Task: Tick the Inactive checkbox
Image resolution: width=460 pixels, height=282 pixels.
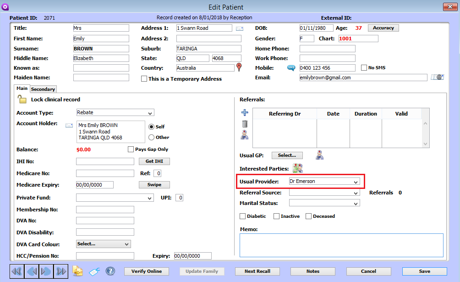Action: coord(276,216)
